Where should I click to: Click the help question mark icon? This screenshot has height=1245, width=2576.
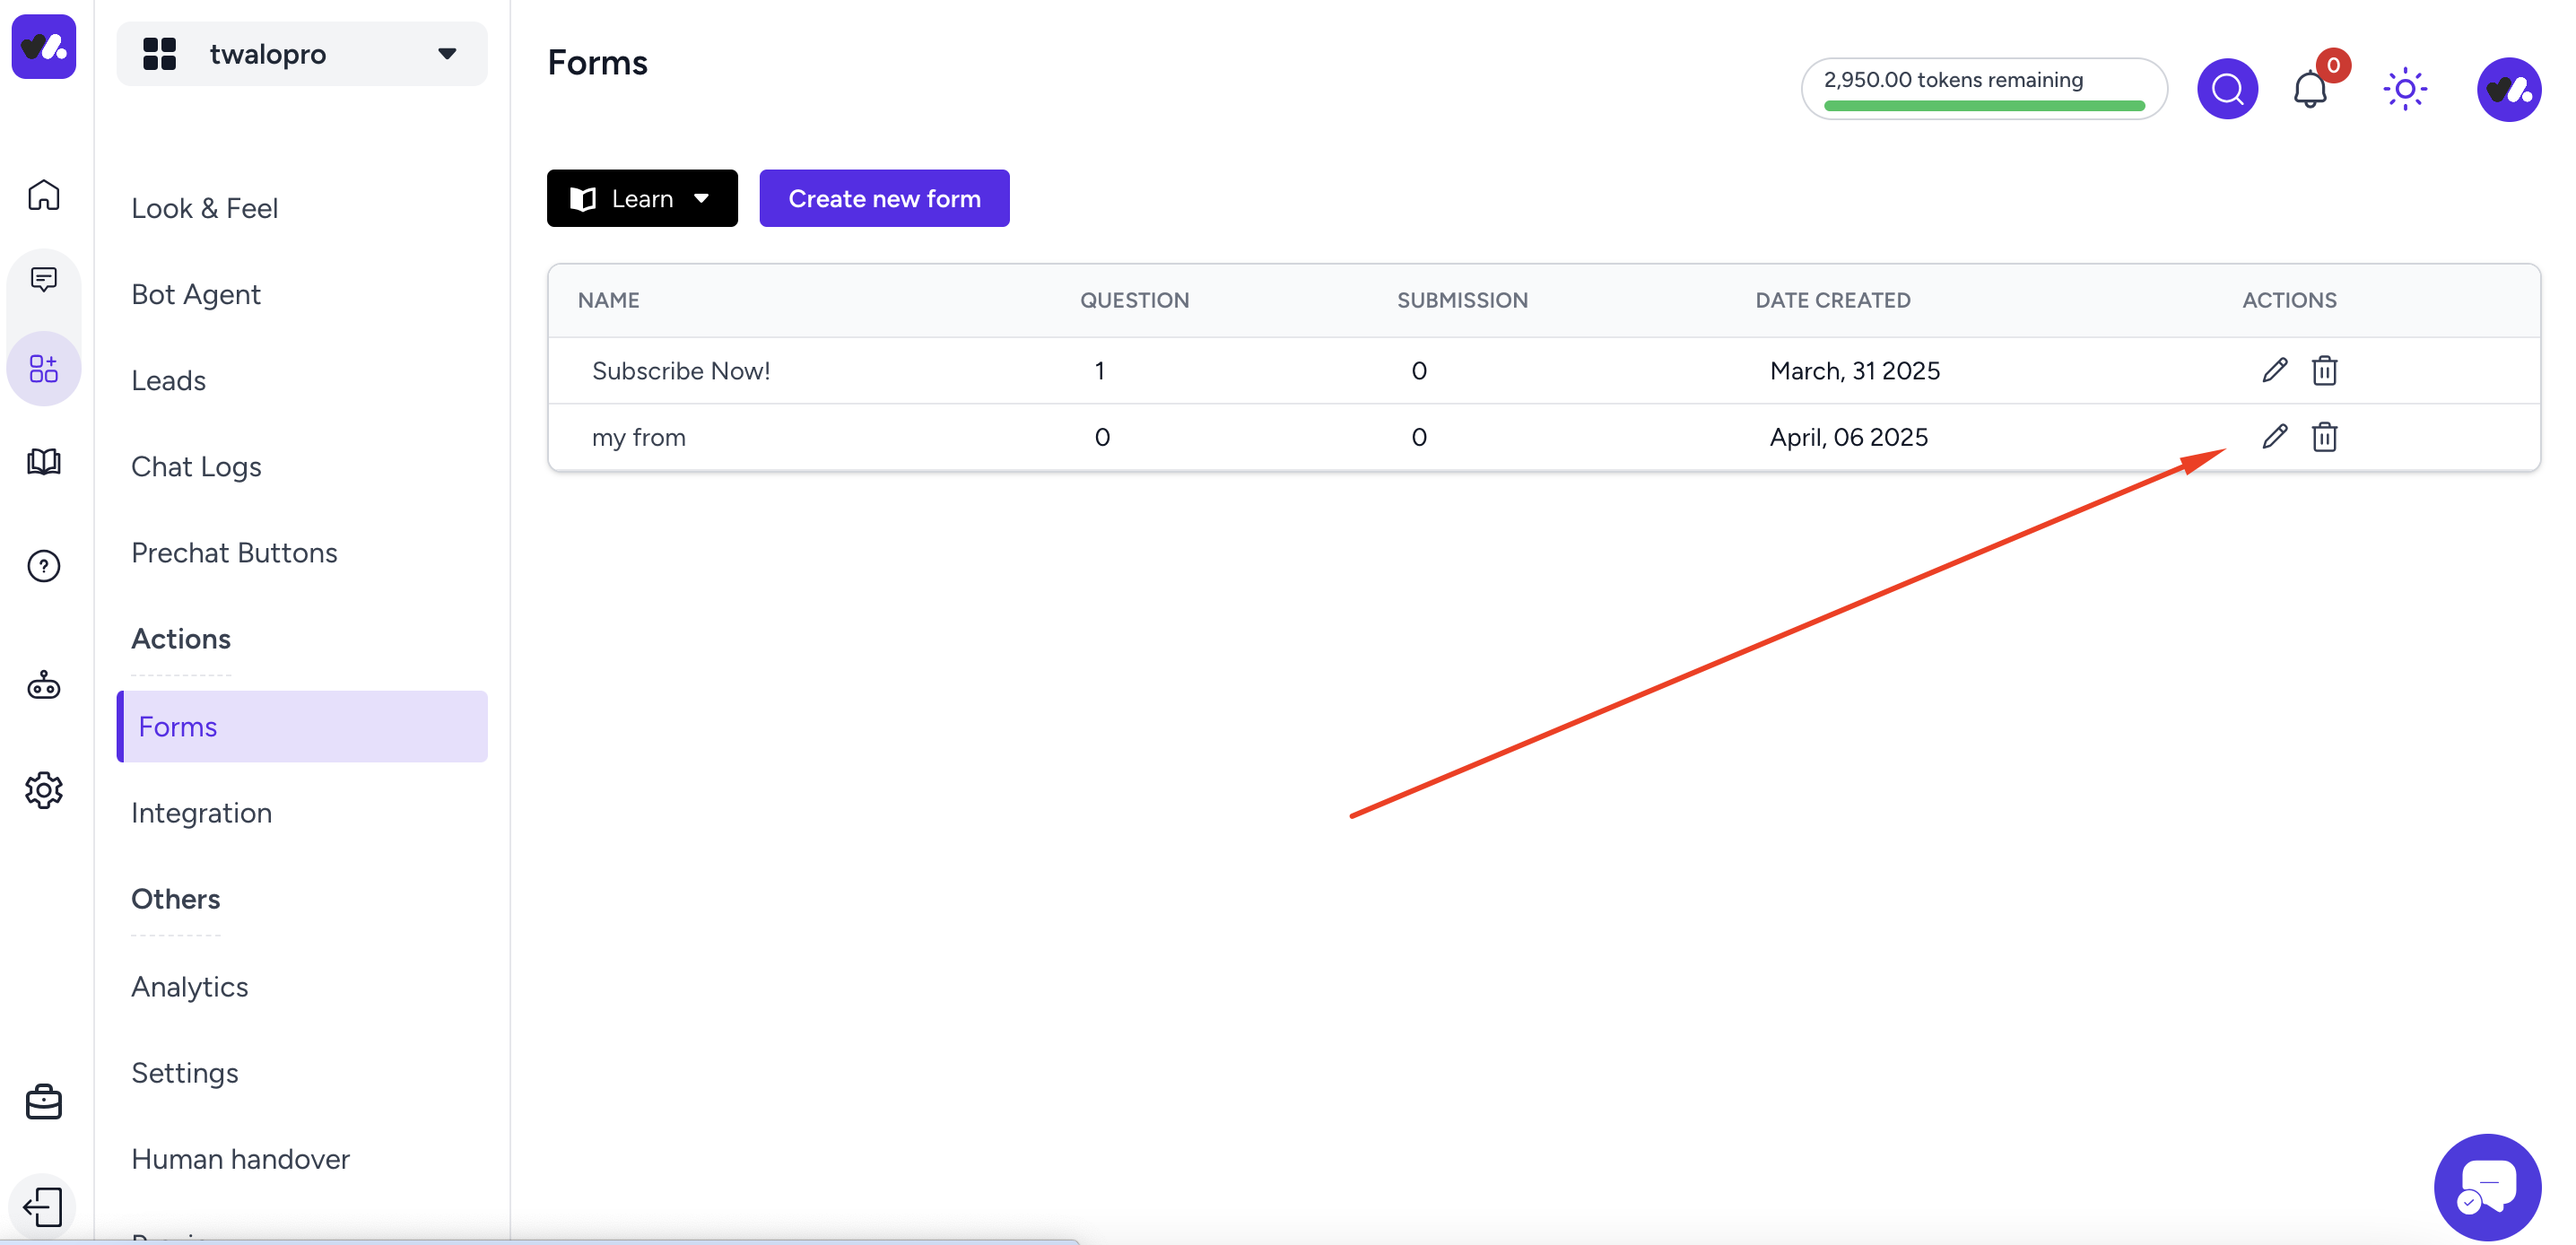click(44, 566)
